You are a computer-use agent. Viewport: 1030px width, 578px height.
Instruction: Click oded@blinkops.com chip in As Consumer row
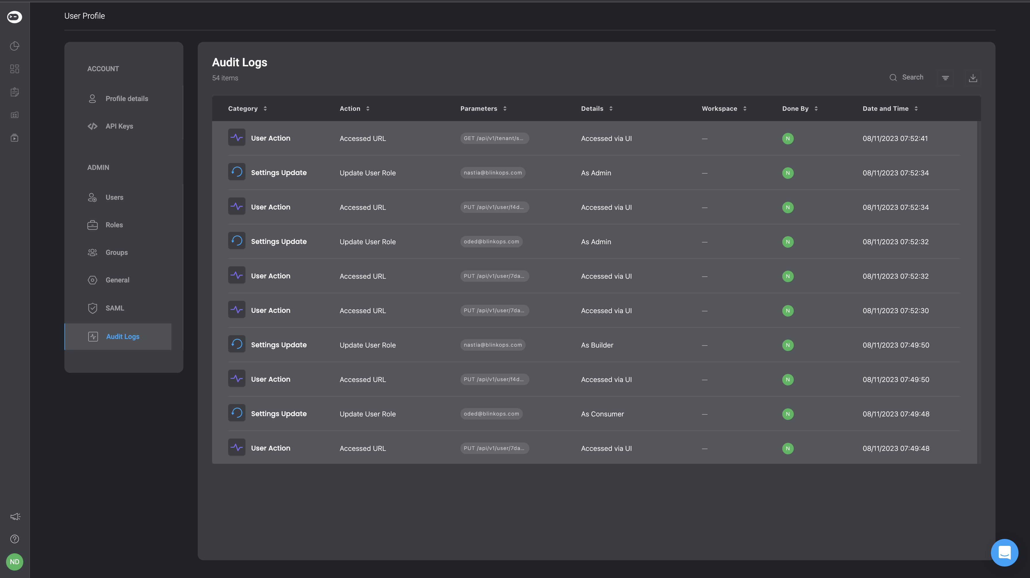(491, 414)
